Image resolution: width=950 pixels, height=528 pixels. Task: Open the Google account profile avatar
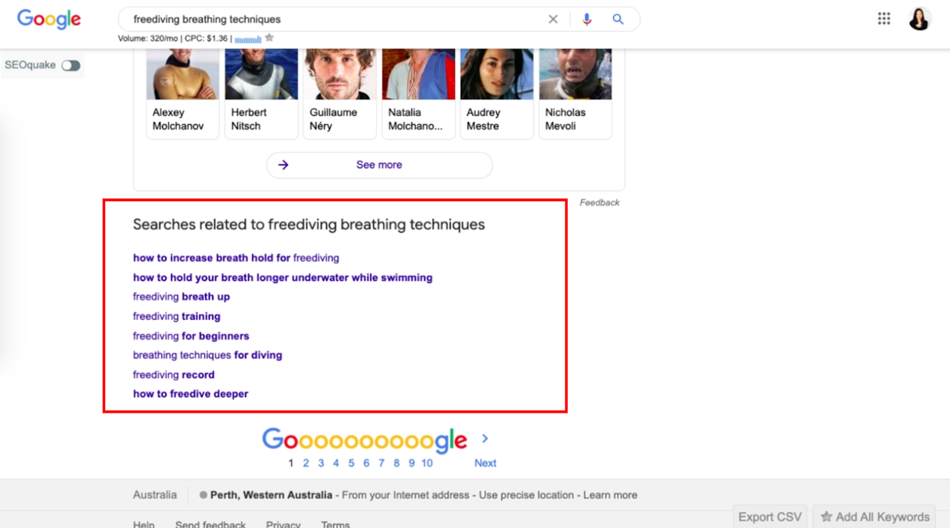pos(919,19)
